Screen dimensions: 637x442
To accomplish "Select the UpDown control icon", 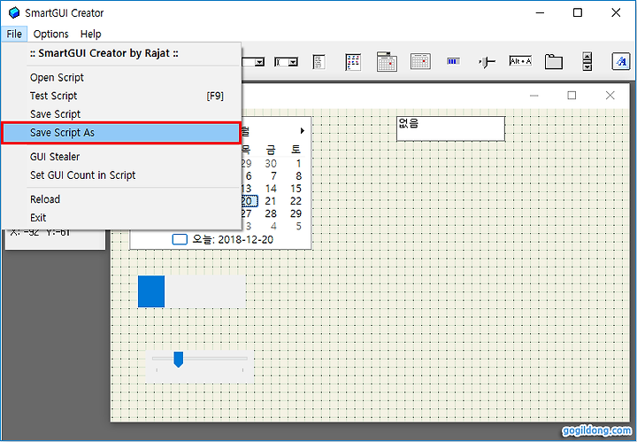I will [x=587, y=61].
